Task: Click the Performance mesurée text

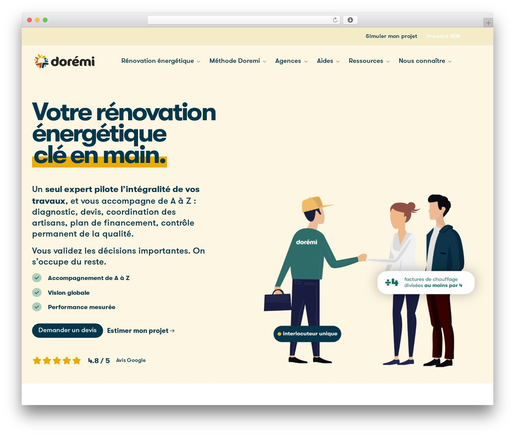Action: pos(82,307)
